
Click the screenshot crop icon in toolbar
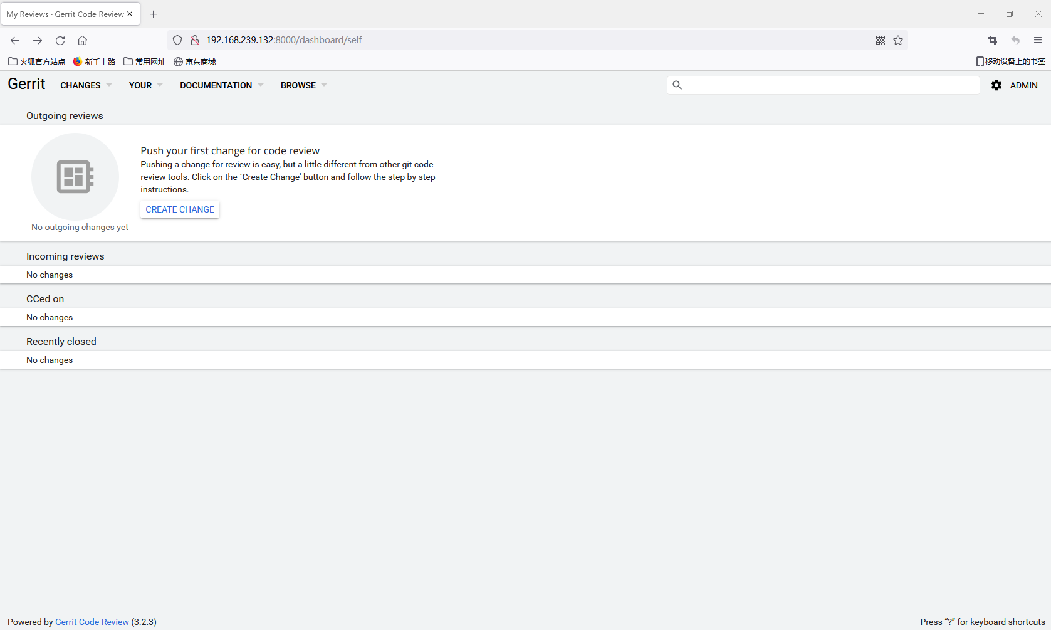pos(993,40)
